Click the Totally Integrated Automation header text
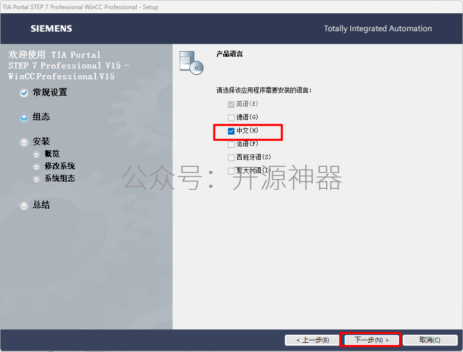This screenshot has height=352, width=463. tap(377, 29)
